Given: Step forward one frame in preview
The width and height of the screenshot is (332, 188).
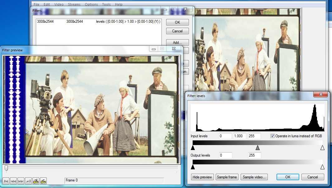Looking at the screenshot, I should [21, 181].
